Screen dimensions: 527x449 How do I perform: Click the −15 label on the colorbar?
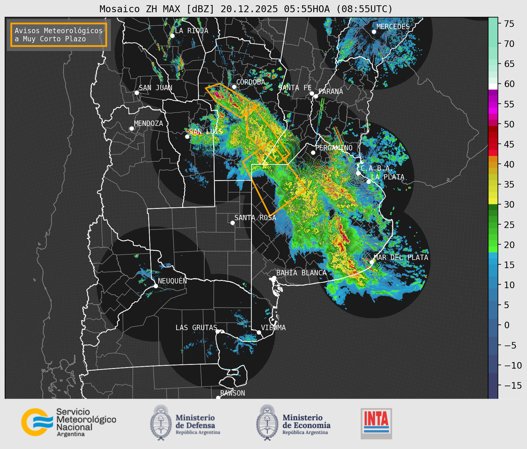[513, 385]
